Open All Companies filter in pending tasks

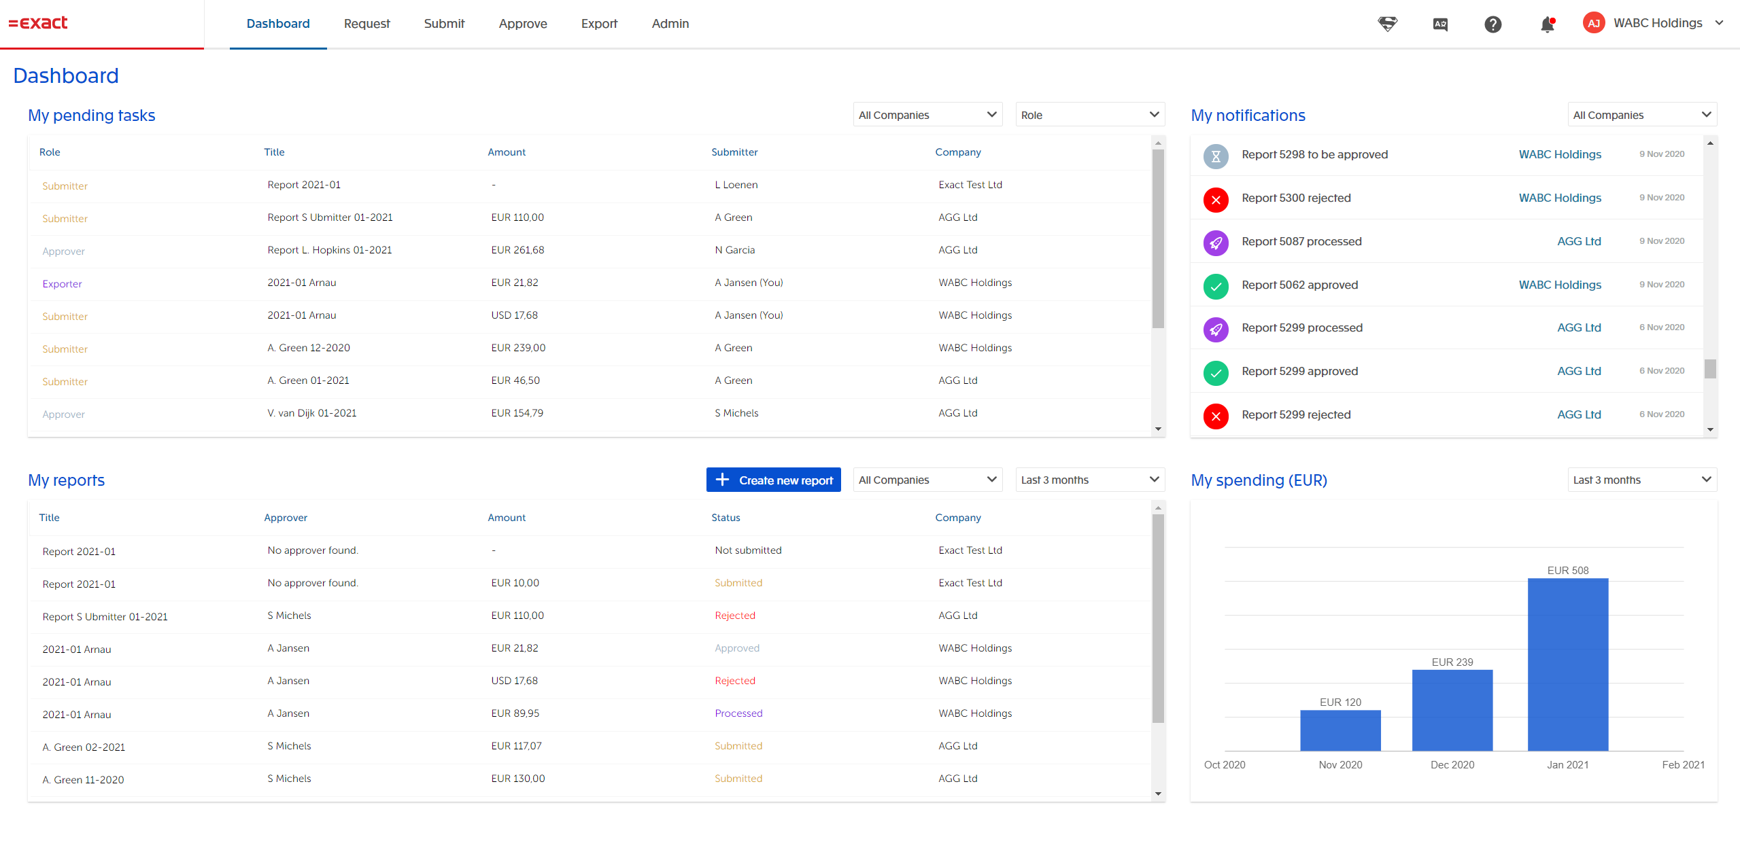click(x=927, y=115)
